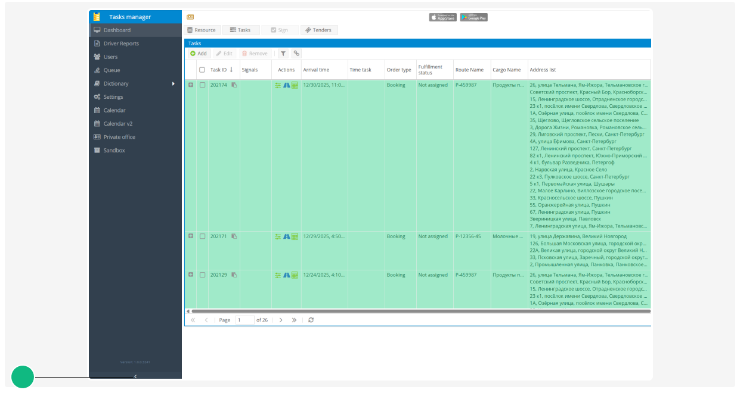Open the filter icon in the Tasks toolbar

click(x=283, y=53)
